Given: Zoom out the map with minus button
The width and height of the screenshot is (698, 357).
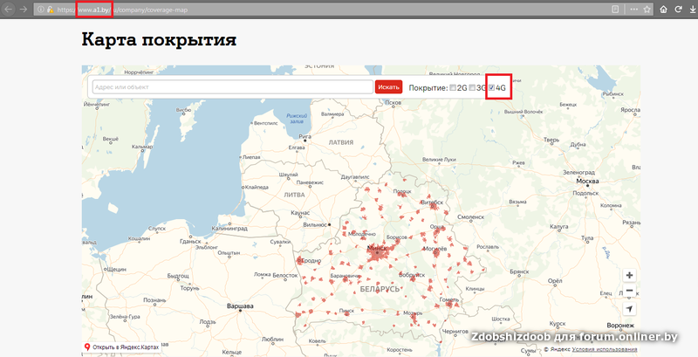Looking at the screenshot, I should tap(629, 291).
